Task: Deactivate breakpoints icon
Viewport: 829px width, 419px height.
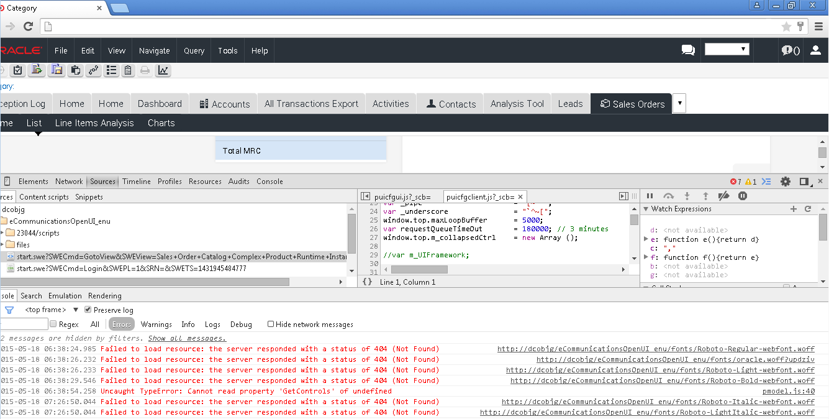Action: pos(723,196)
